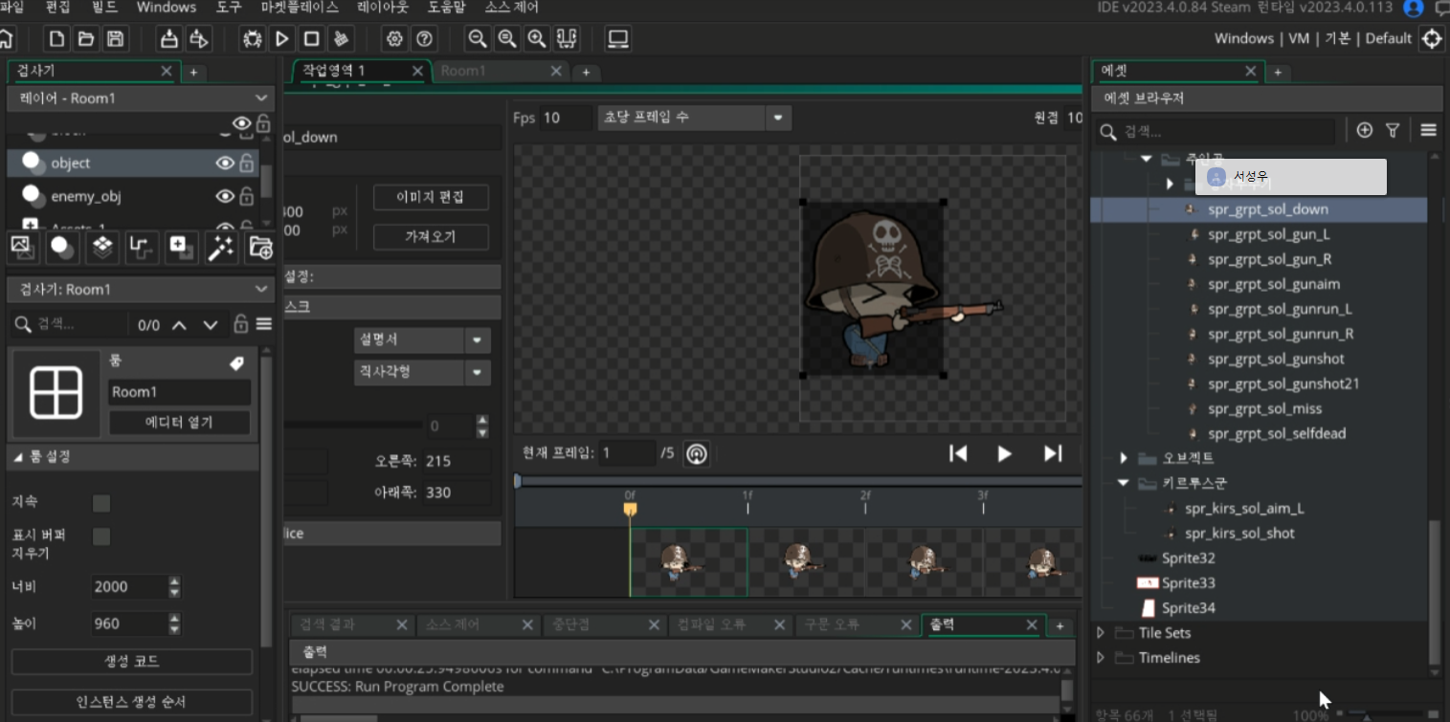Click the zoom in magnifier icon
This screenshot has width=1450, height=722.
(x=536, y=39)
